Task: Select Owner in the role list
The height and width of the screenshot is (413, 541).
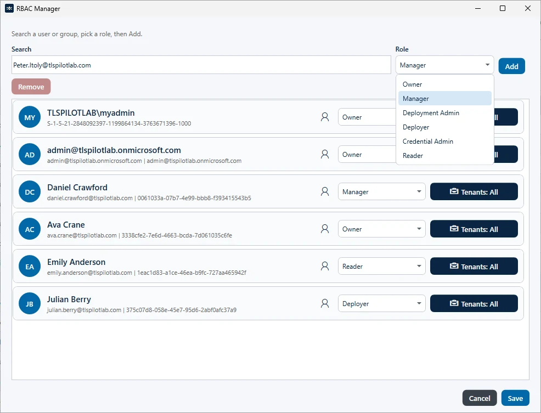Action: [445, 84]
